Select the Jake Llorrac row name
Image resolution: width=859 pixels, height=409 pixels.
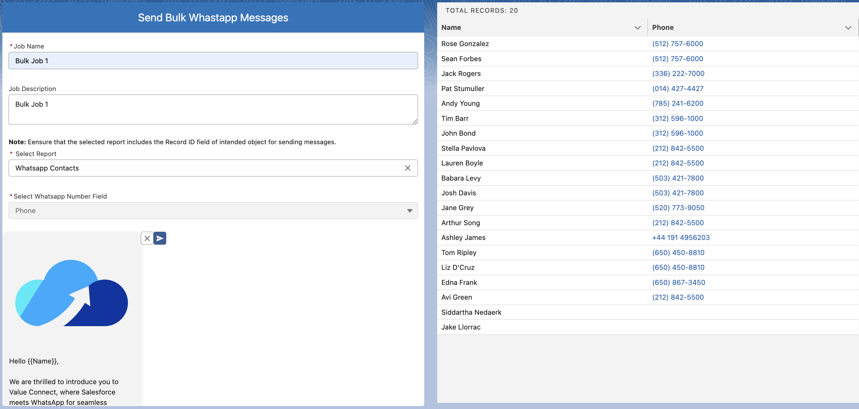(461, 327)
